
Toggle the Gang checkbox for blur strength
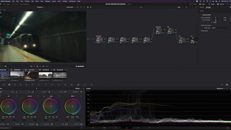point(212,22)
